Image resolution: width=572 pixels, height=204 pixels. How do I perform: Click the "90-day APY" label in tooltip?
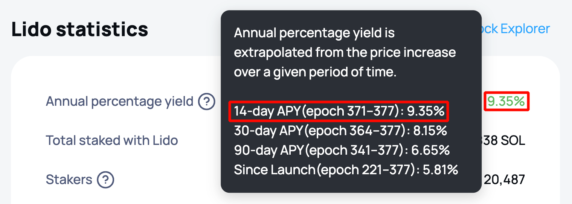[268, 151]
